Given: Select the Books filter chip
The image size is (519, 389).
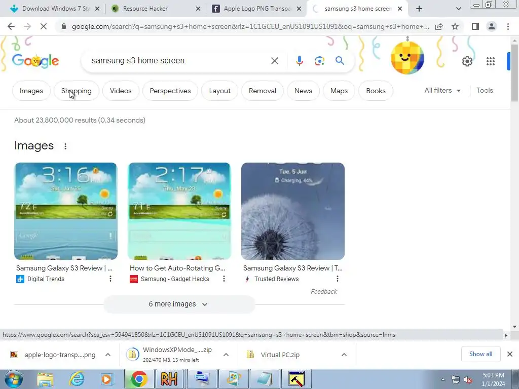Looking at the screenshot, I should (376, 91).
